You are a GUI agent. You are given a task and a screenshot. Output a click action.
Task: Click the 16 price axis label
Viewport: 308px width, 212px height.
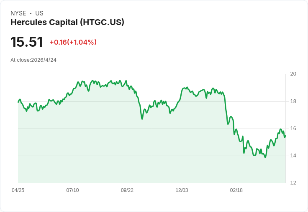tap(293, 129)
